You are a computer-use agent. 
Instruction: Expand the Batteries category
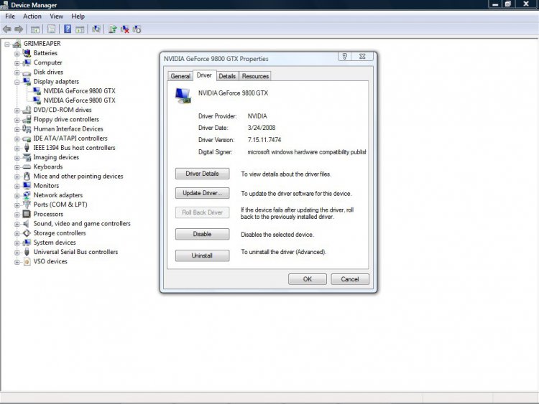pyautogui.click(x=17, y=54)
